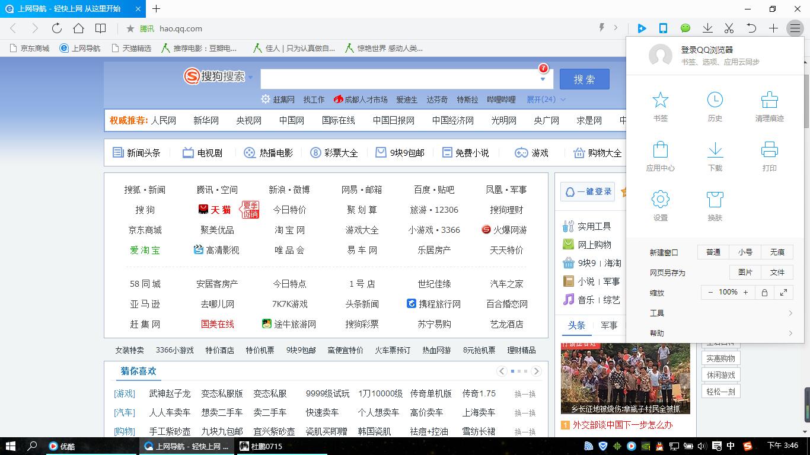Open 新闻头条 category
The height and width of the screenshot is (455, 810).
click(x=137, y=153)
